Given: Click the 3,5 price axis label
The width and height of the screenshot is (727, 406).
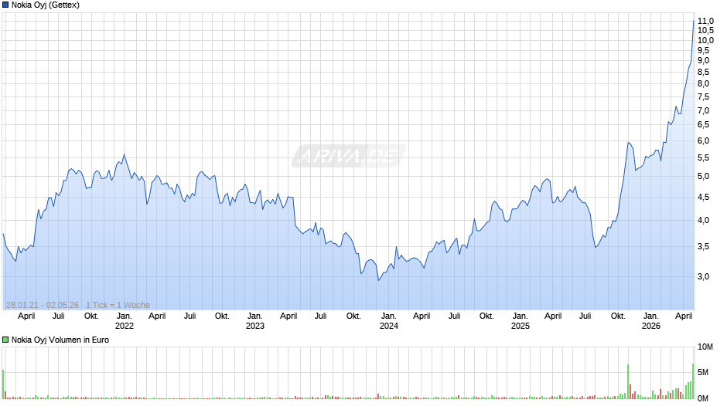Looking at the screenshot, I should (x=703, y=247).
